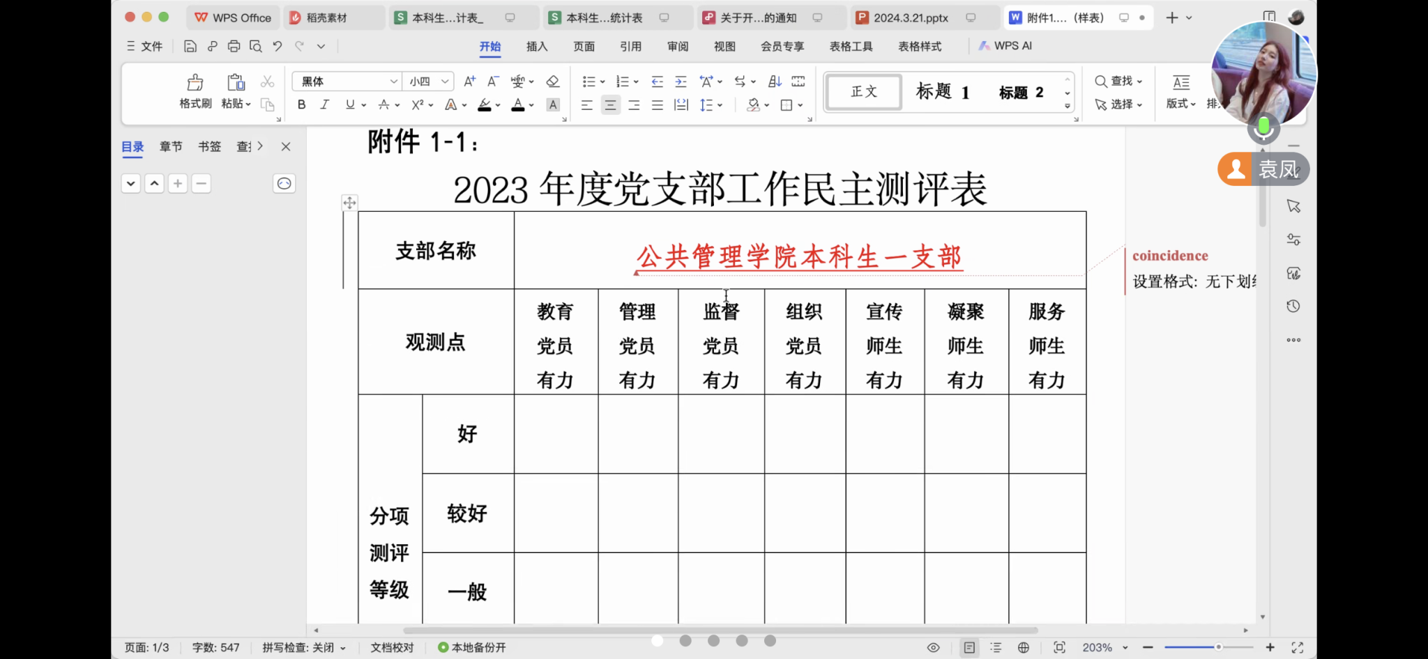Open the 2024.3.21.pptx document tab
Image resolution: width=1428 pixels, height=659 pixels.
pyautogui.click(x=910, y=17)
